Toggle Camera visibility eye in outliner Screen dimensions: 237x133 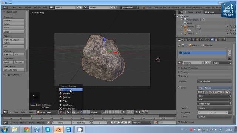click(227, 27)
